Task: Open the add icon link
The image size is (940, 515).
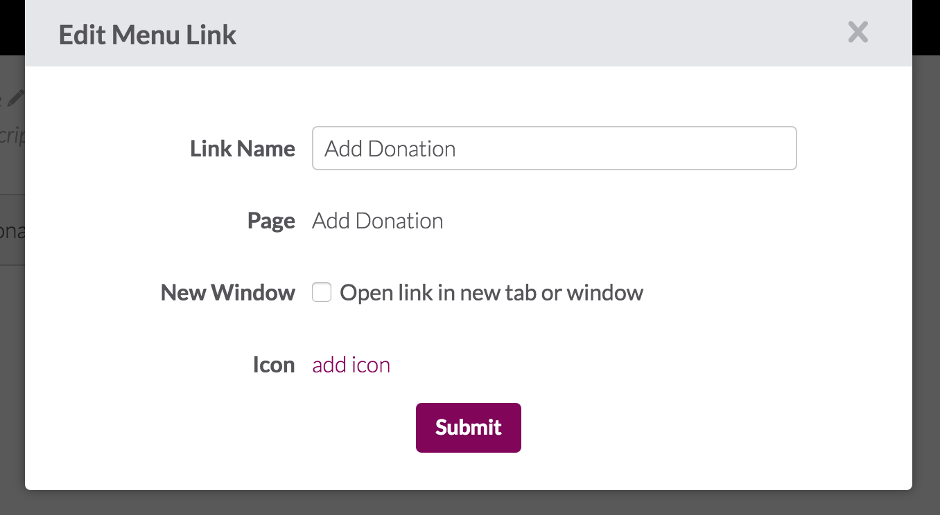Action: 351,365
